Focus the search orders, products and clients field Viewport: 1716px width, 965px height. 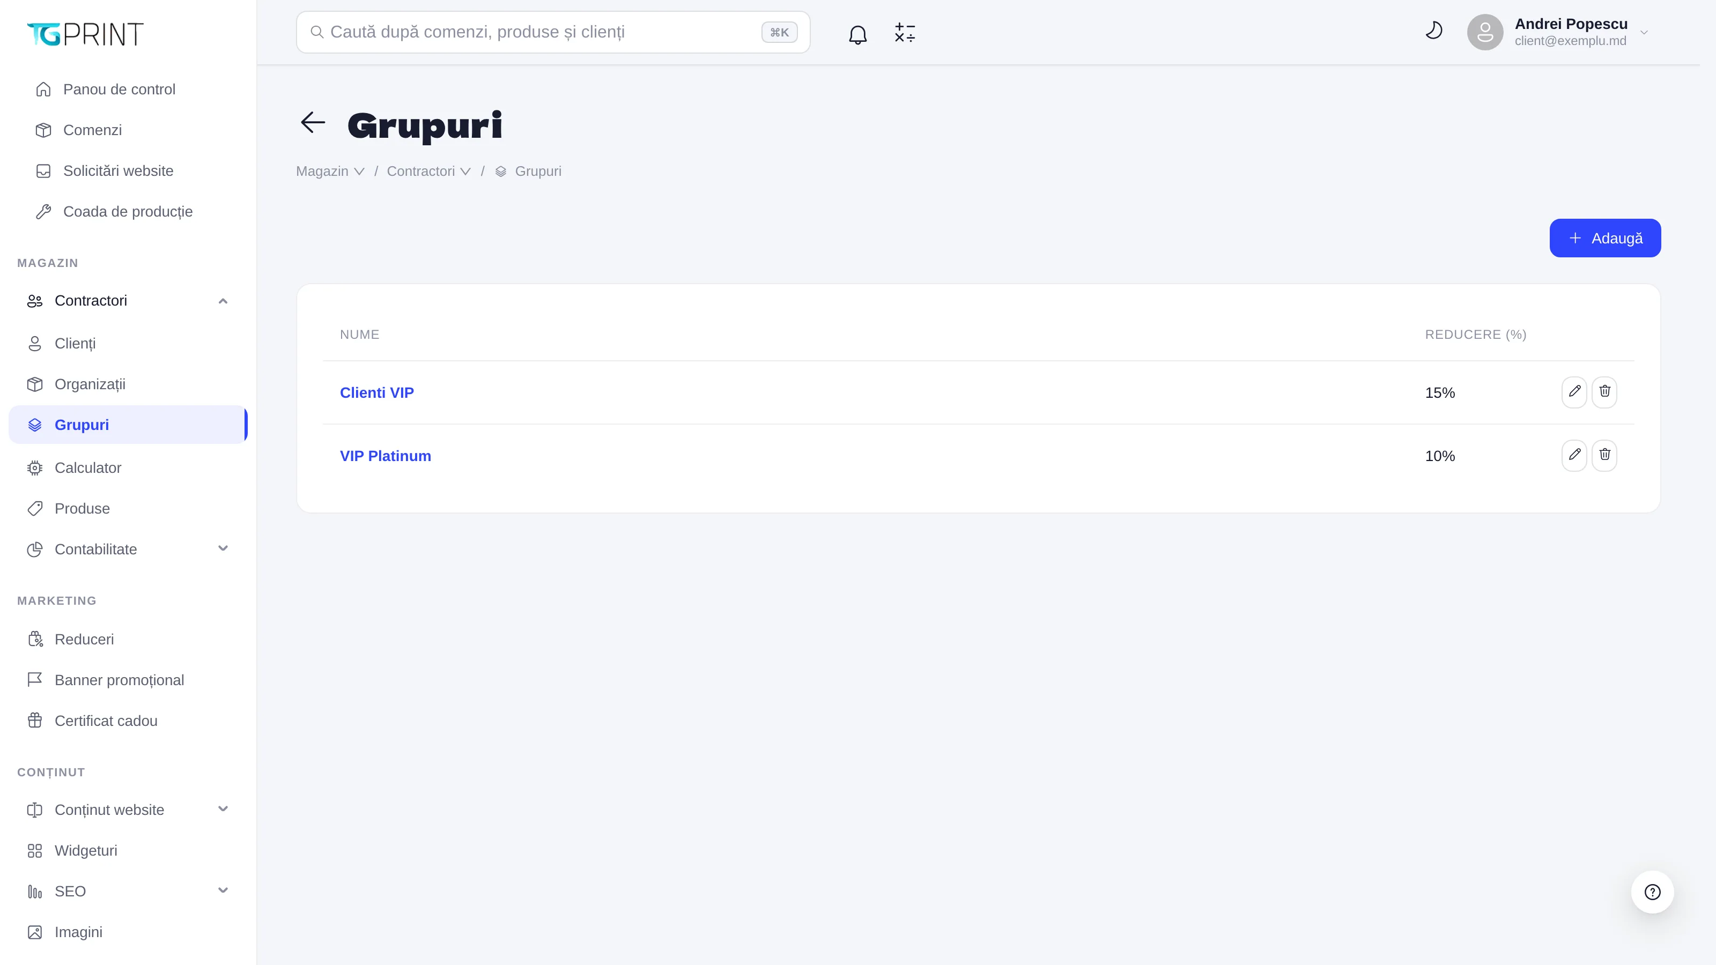tap(553, 32)
